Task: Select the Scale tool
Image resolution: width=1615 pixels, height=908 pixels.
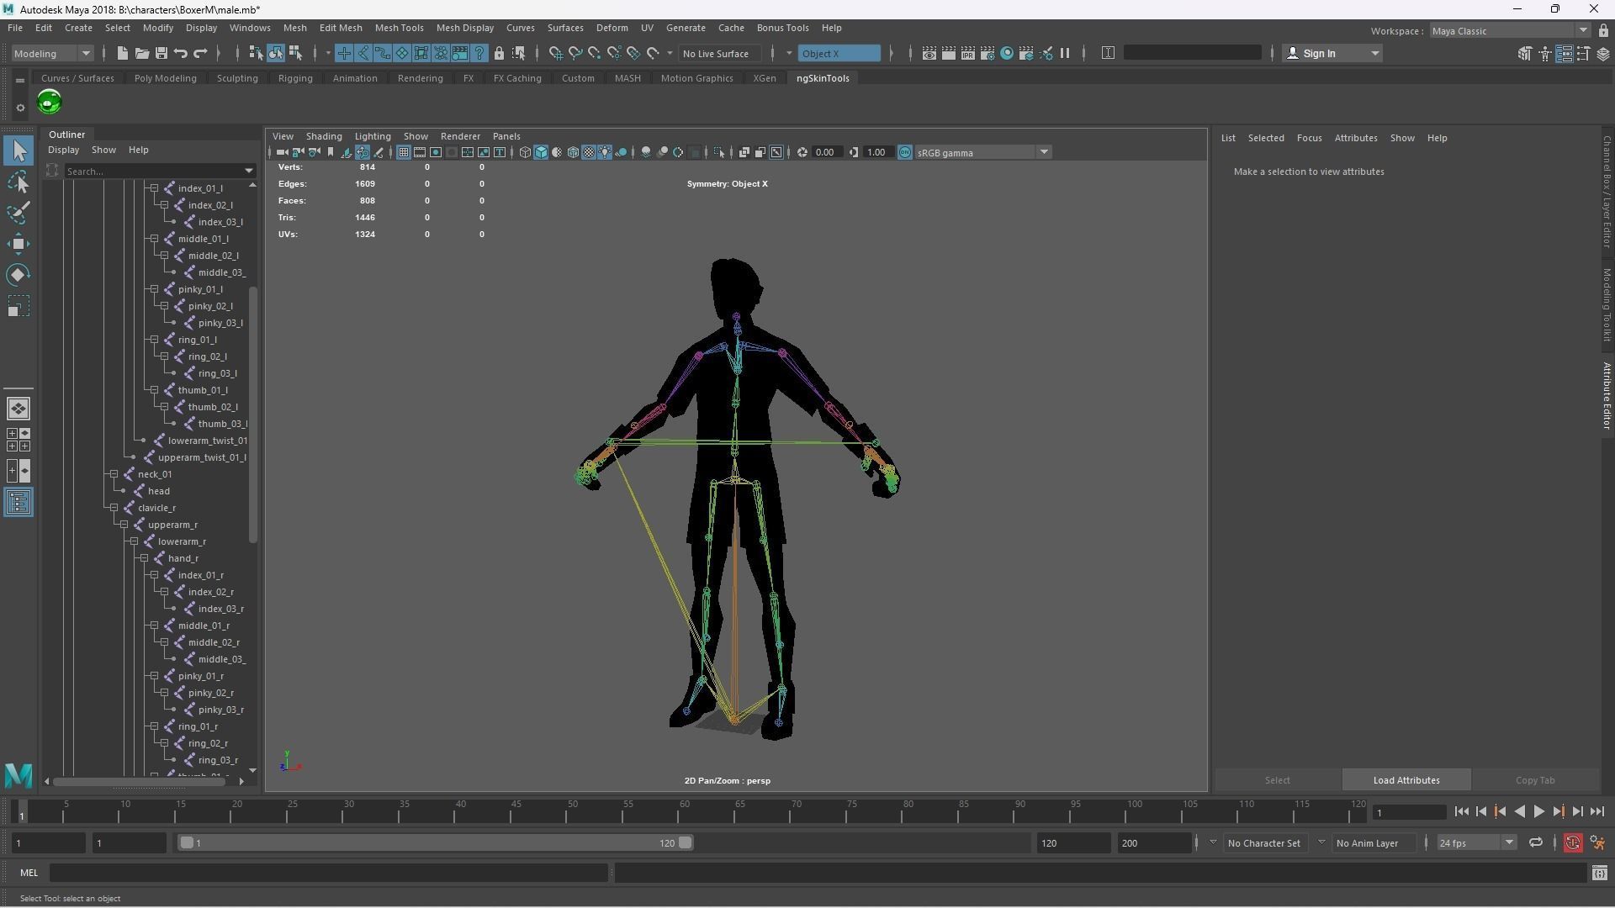Action: [x=19, y=306]
